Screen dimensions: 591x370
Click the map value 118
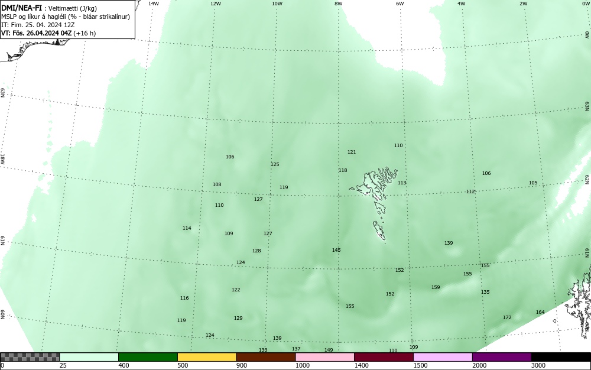coord(342,170)
